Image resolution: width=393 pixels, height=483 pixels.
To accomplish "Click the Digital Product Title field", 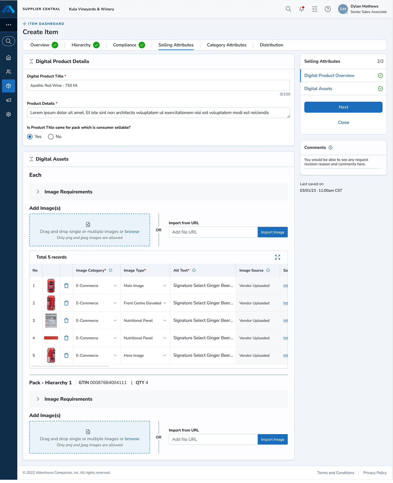I will pos(158,86).
